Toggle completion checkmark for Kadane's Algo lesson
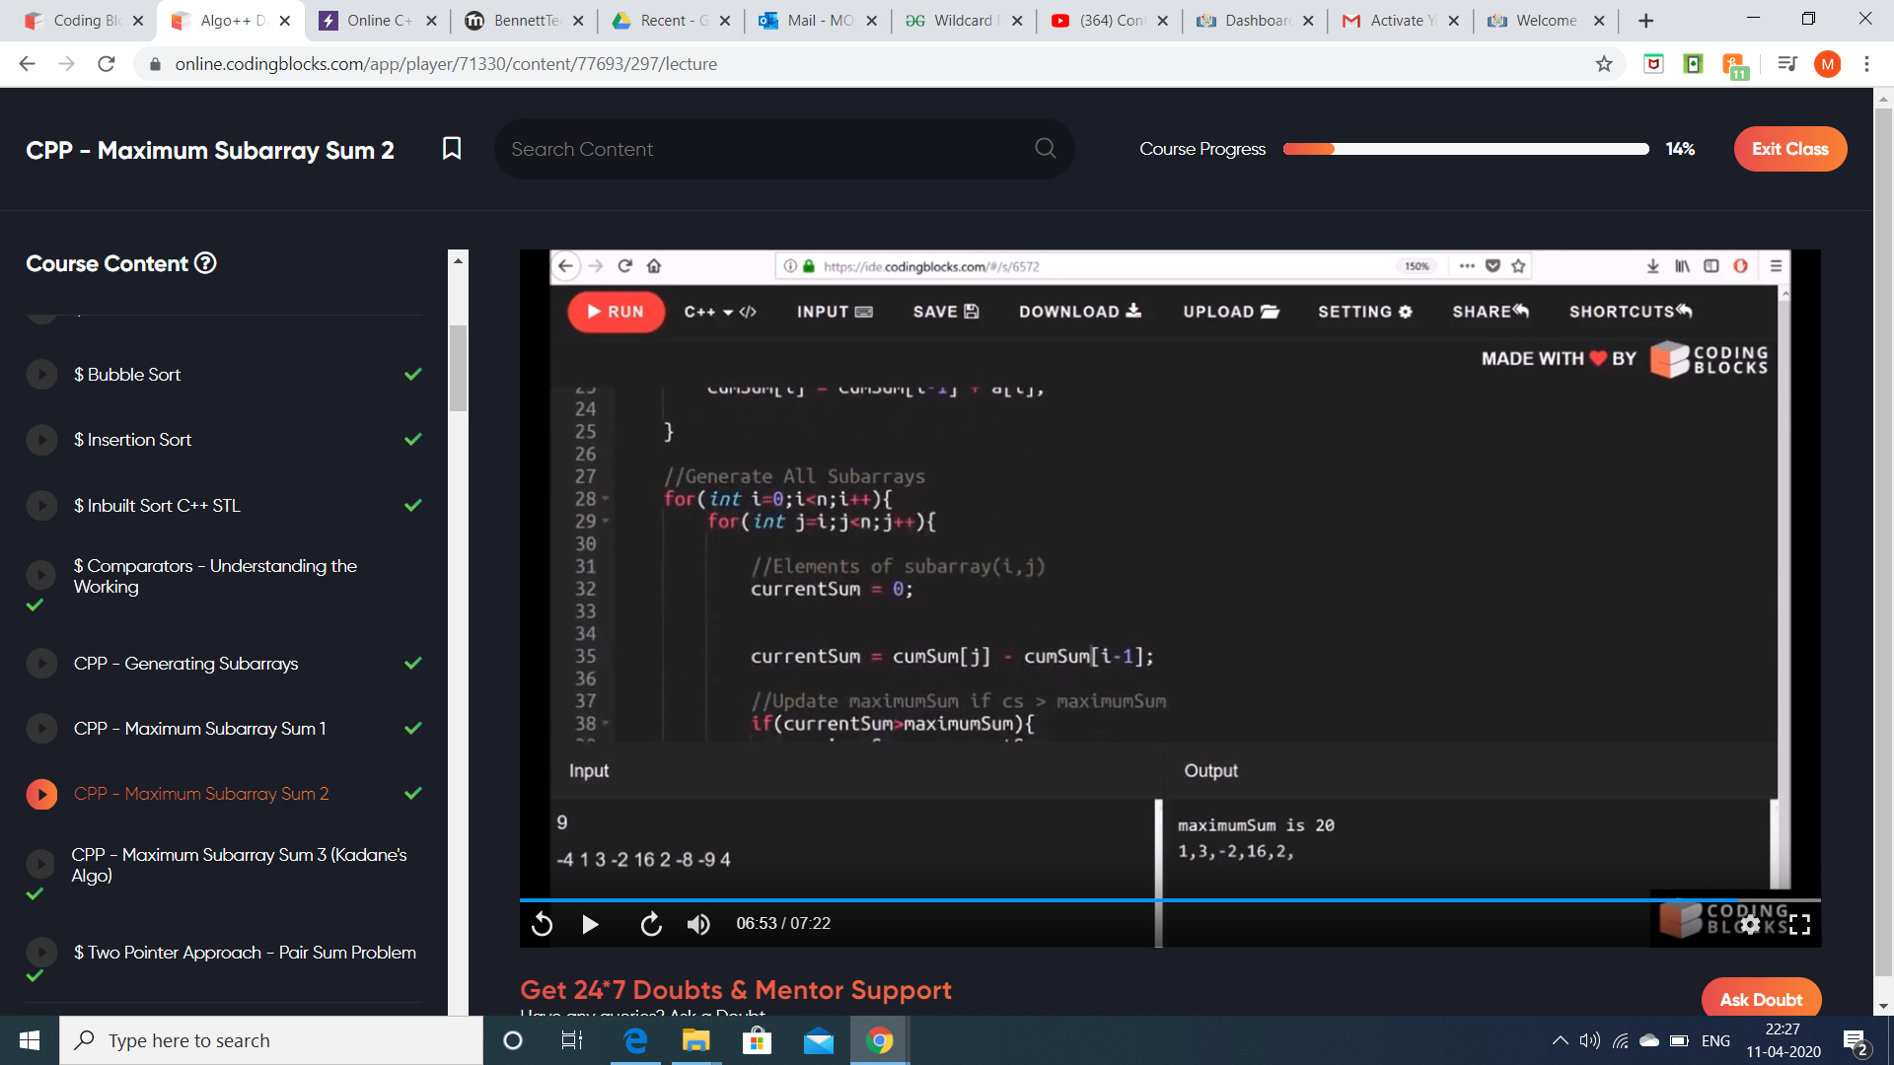The height and width of the screenshot is (1065, 1894). tap(35, 893)
